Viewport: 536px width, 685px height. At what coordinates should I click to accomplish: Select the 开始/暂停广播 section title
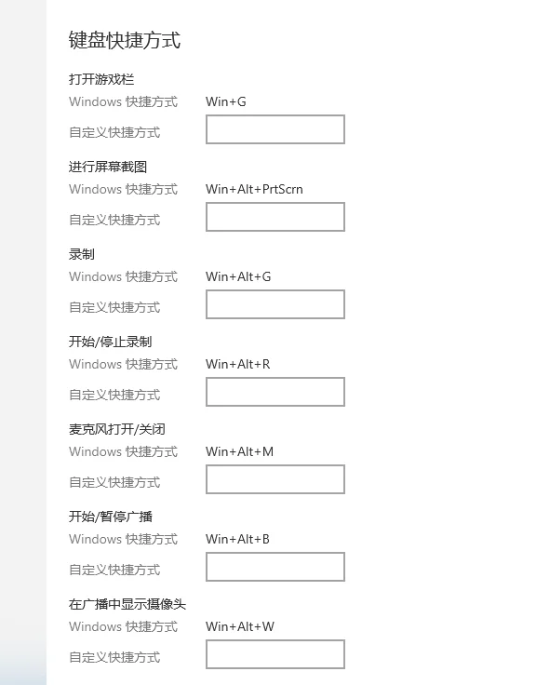pos(111,517)
